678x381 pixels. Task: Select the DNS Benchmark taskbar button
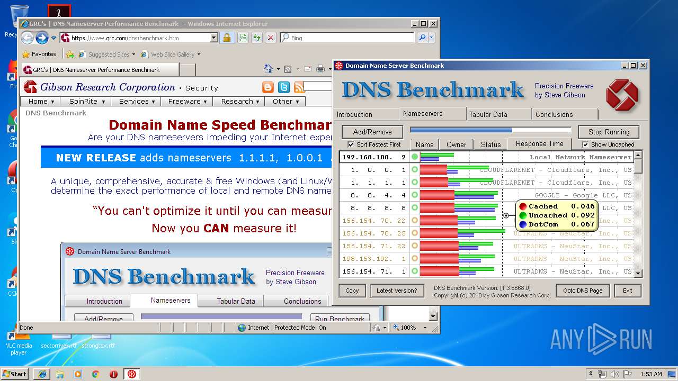pyautogui.click(x=132, y=374)
